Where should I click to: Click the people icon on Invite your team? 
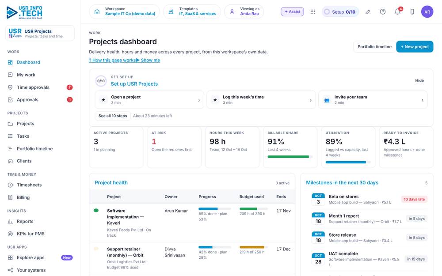click(x=327, y=100)
